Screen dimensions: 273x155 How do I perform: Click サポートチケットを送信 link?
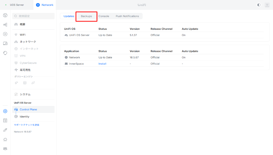click(27, 125)
